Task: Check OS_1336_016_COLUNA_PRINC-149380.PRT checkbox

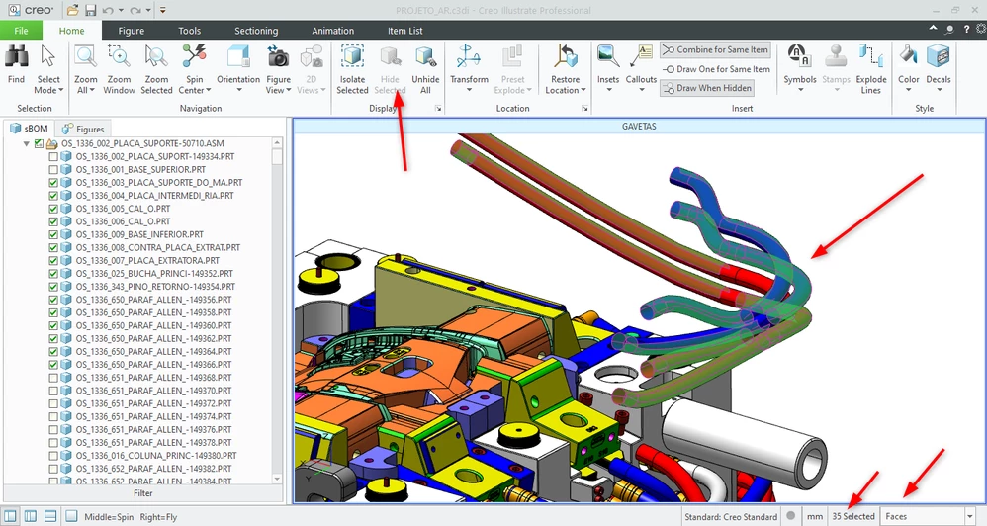Action: click(53, 456)
